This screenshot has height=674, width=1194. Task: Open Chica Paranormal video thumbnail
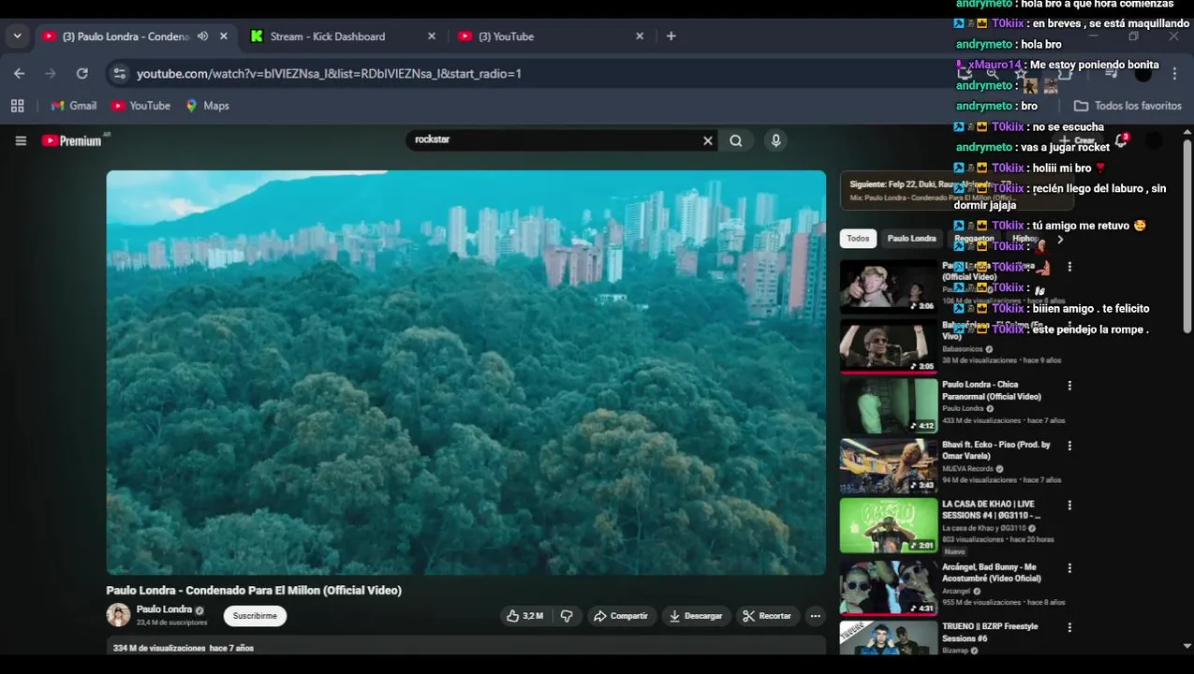tap(888, 405)
